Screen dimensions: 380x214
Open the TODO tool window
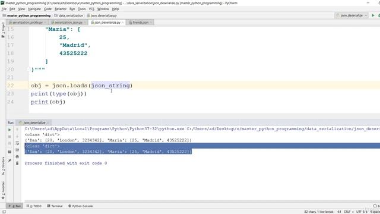(34, 206)
